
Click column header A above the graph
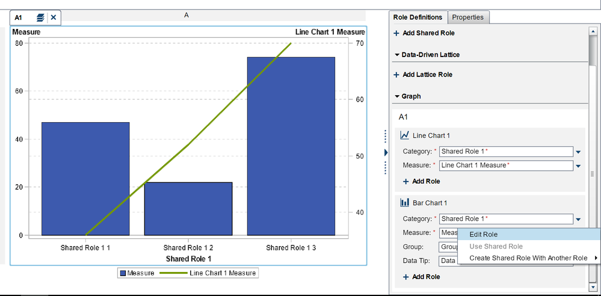click(x=186, y=15)
